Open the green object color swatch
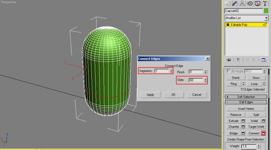 266,11
